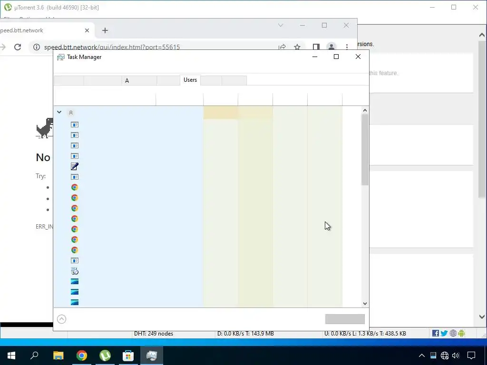This screenshot has width=487, height=365.
Task: Open Twitter icon in uTorrent status bar
Action: coord(444,333)
